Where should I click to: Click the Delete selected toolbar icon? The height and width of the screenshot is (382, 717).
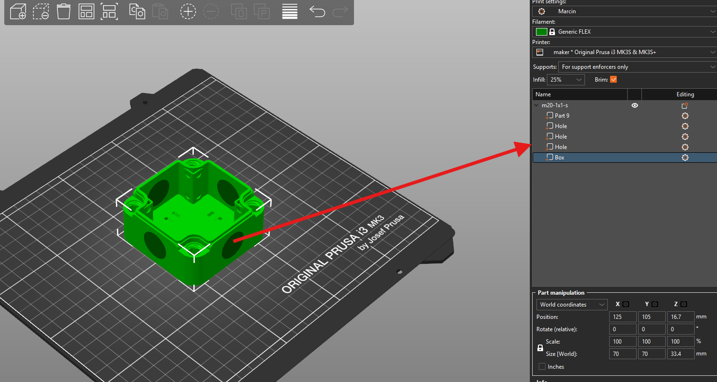coord(41,11)
